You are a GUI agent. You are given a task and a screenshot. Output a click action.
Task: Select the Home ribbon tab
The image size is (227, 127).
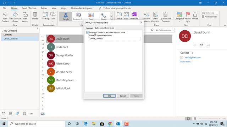point(14,8)
